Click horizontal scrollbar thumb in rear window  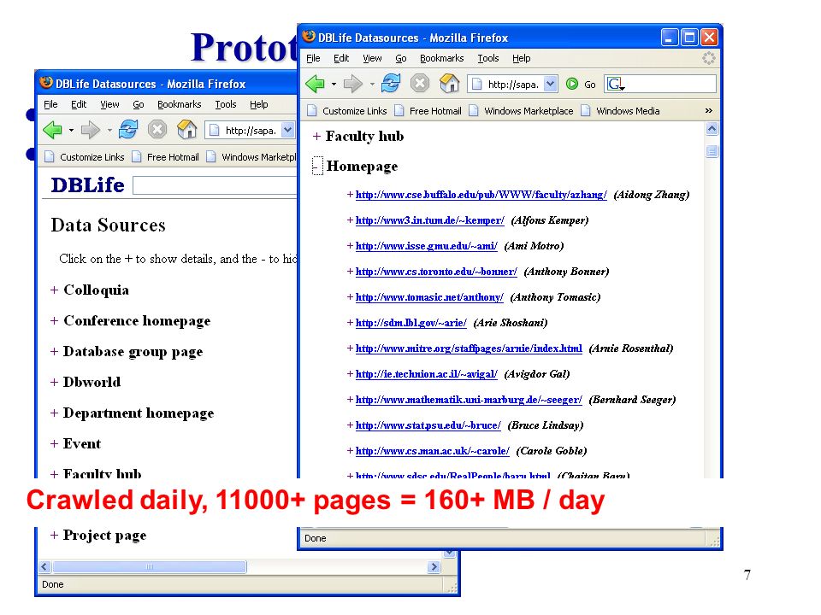tap(149, 567)
